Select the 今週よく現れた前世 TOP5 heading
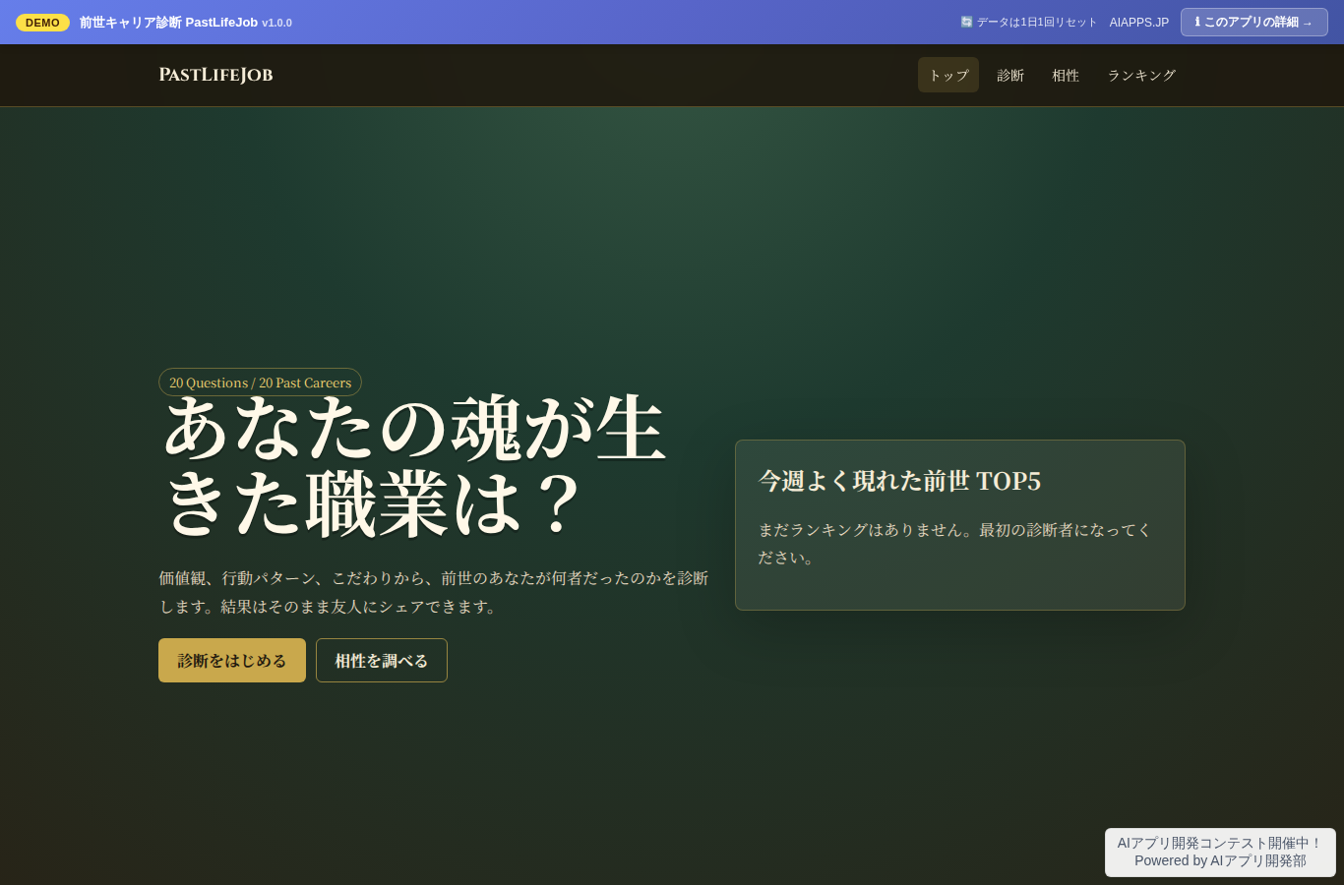1344x885 pixels. (x=899, y=481)
